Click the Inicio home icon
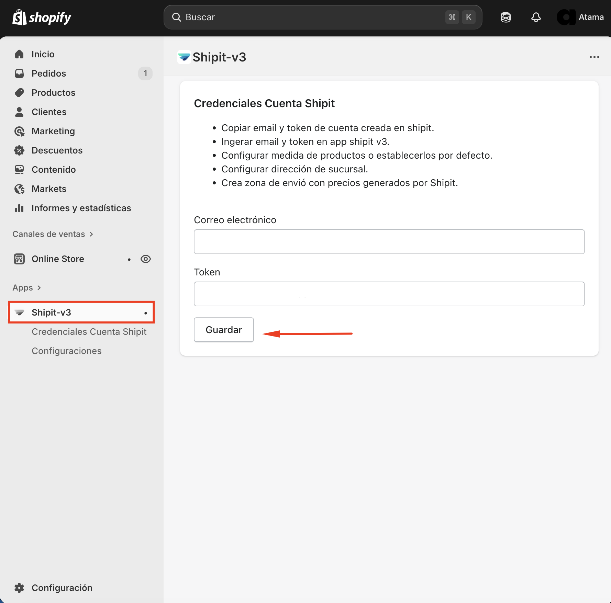Viewport: 611px width, 603px height. 19,54
